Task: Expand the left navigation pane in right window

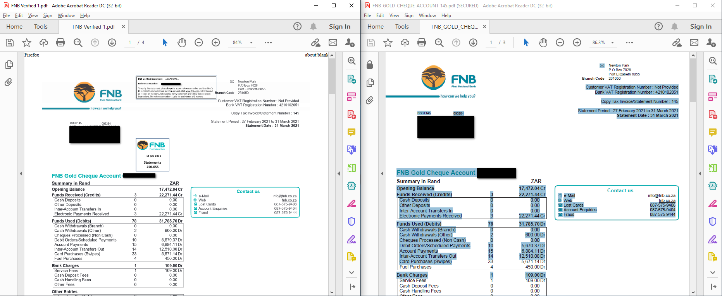Action: tap(382, 174)
